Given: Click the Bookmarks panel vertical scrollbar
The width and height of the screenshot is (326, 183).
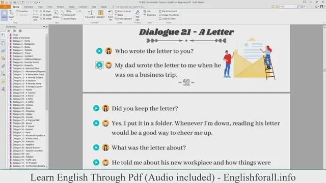Looking at the screenshot, I should pyautogui.click(x=46, y=73).
